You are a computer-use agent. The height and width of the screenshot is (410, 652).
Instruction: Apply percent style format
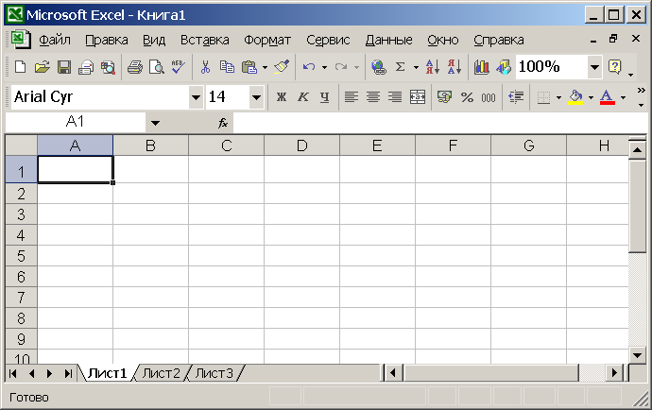tap(467, 97)
